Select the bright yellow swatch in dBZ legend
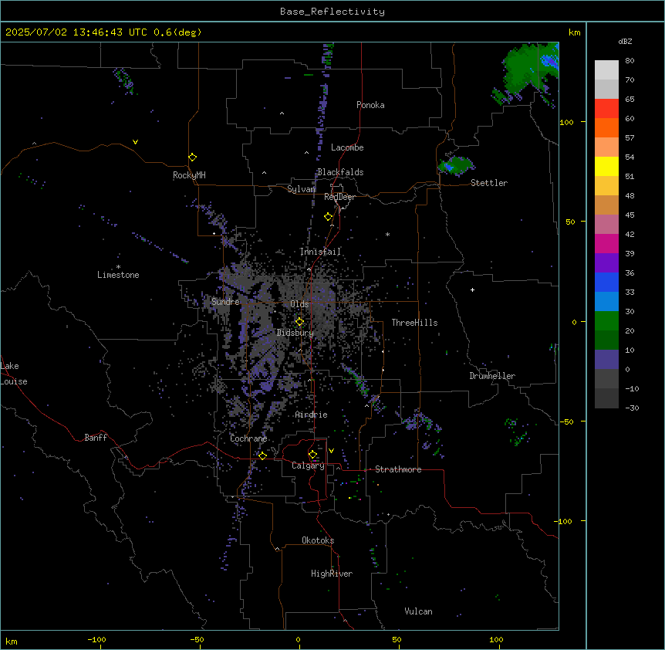Screen dimensions: 665x650 pos(606,166)
